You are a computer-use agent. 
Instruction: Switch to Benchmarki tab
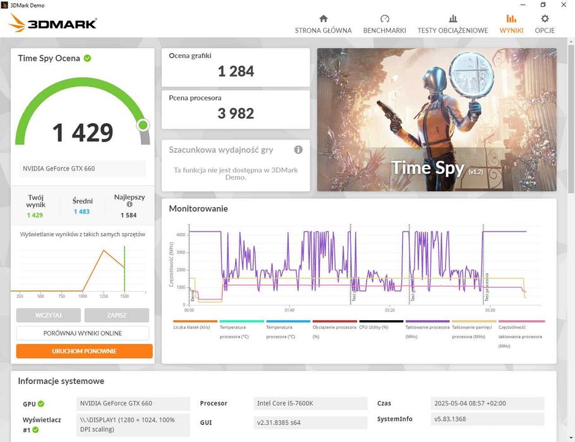[x=384, y=24]
